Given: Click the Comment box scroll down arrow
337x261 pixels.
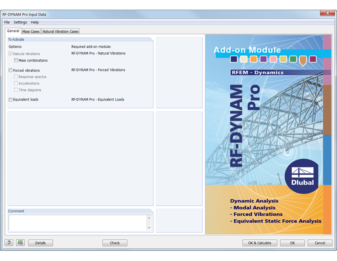Looking at the screenshot, I should 149,228.
